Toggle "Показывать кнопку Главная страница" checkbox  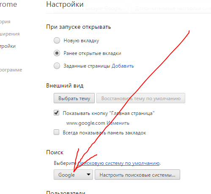coord(56,113)
